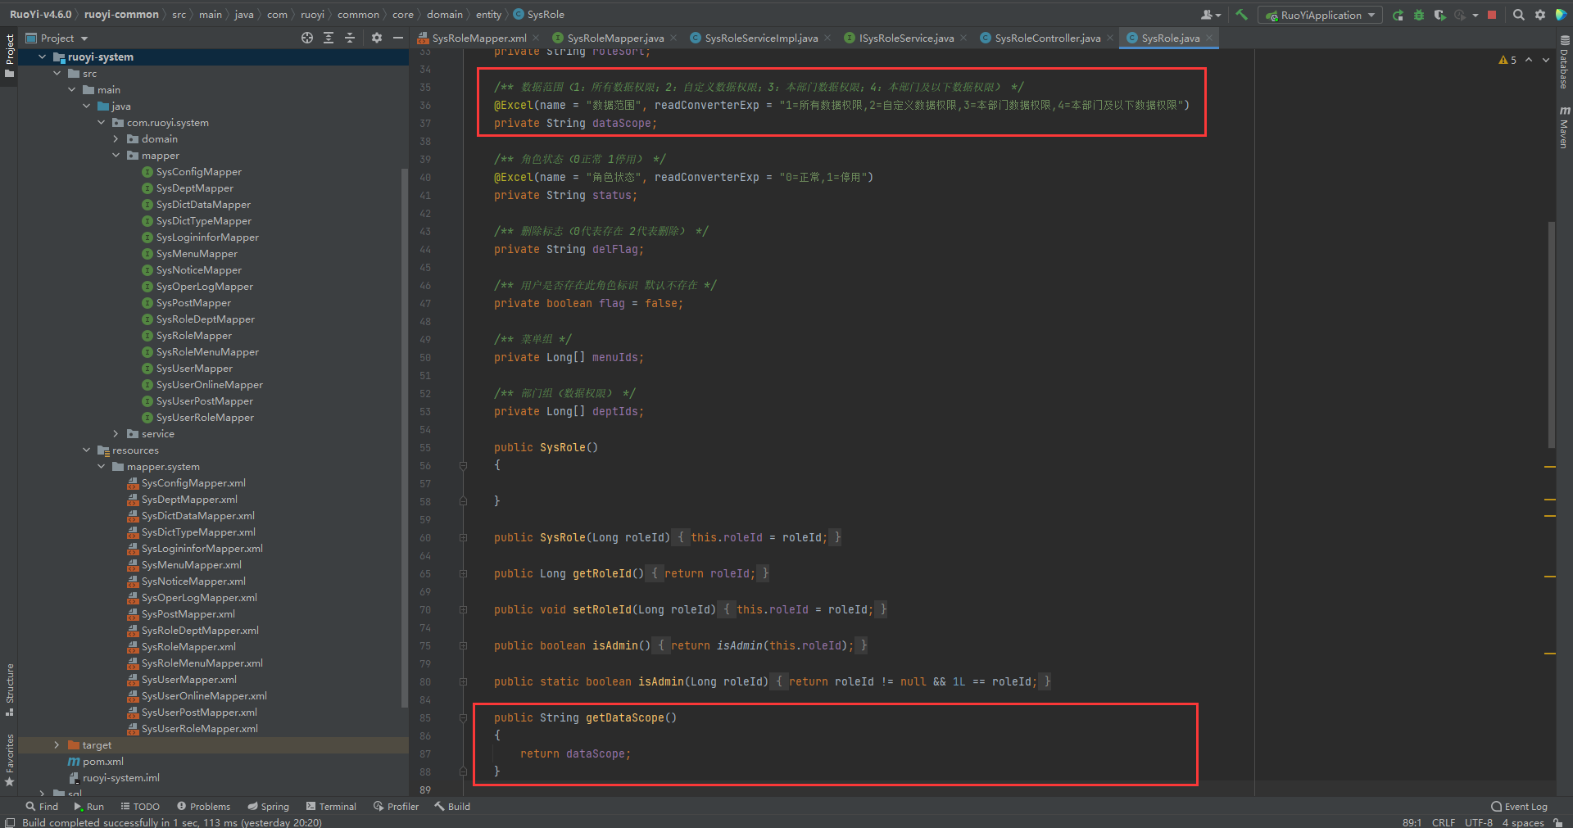Expand the service package folder
This screenshot has width=1573, height=828.
[x=116, y=434]
